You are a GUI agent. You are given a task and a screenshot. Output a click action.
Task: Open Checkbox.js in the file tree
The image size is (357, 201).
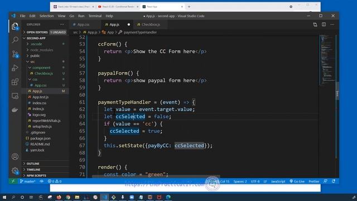[44, 73]
